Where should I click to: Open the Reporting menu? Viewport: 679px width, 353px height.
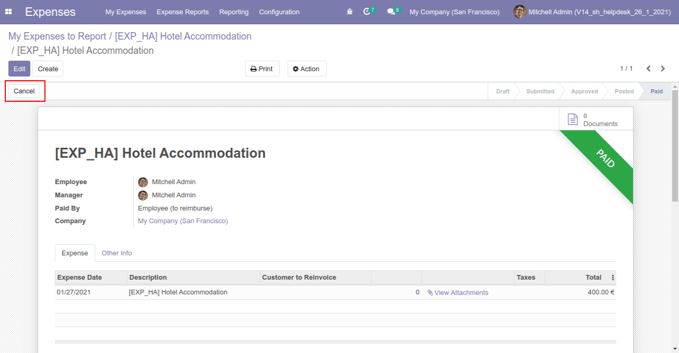click(x=234, y=12)
